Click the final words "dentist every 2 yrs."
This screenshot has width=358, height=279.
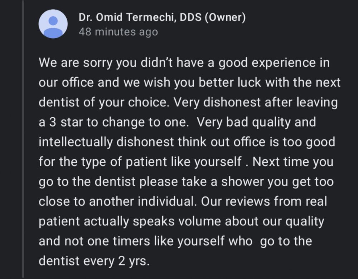tap(94, 261)
